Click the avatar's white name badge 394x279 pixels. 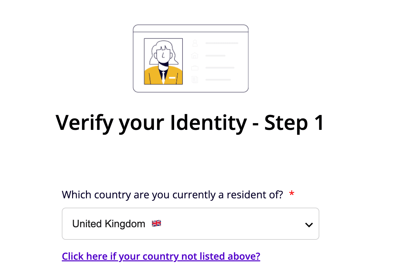[172, 77]
